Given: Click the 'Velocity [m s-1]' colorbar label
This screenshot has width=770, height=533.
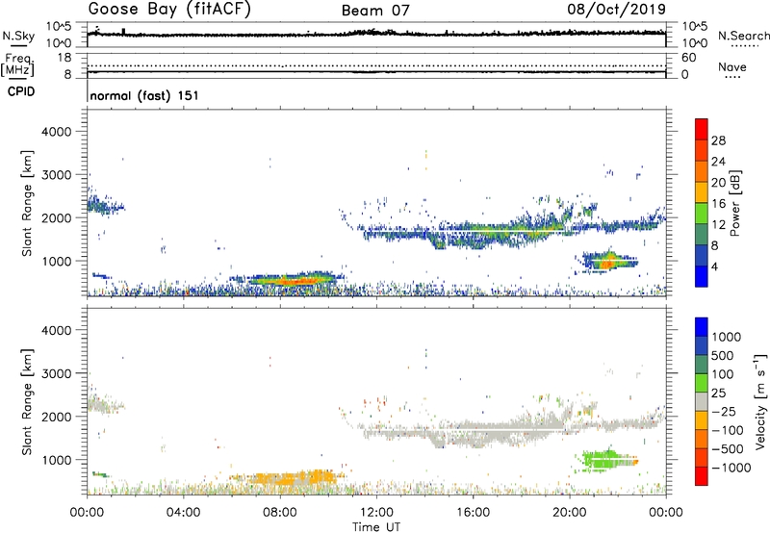Looking at the screenshot, I should tap(760, 401).
